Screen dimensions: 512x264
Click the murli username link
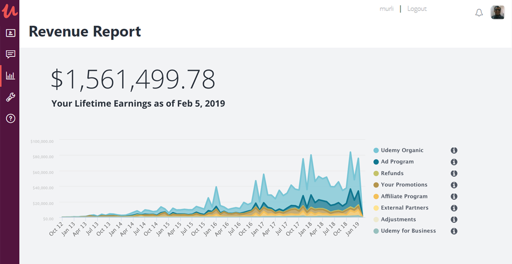pyautogui.click(x=386, y=9)
